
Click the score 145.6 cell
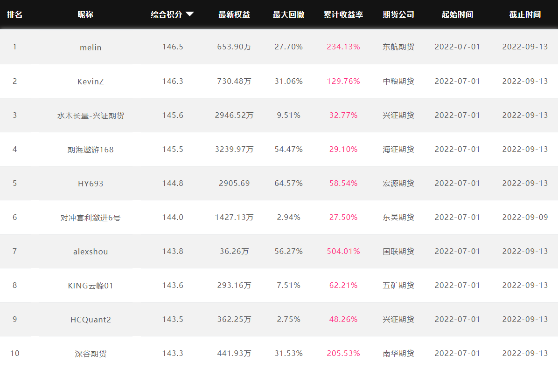(173, 115)
